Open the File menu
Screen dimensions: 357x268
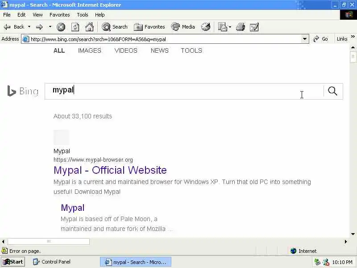click(7, 15)
